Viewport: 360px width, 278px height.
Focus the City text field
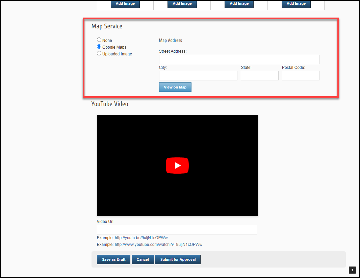[x=198, y=76]
